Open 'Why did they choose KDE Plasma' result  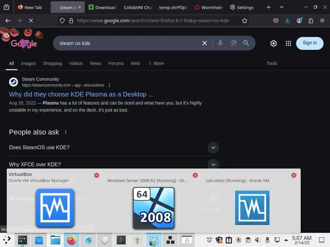click(x=81, y=94)
